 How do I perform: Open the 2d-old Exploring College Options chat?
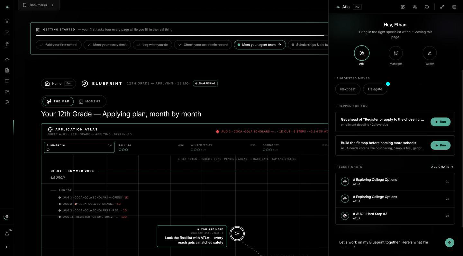[x=395, y=199]
